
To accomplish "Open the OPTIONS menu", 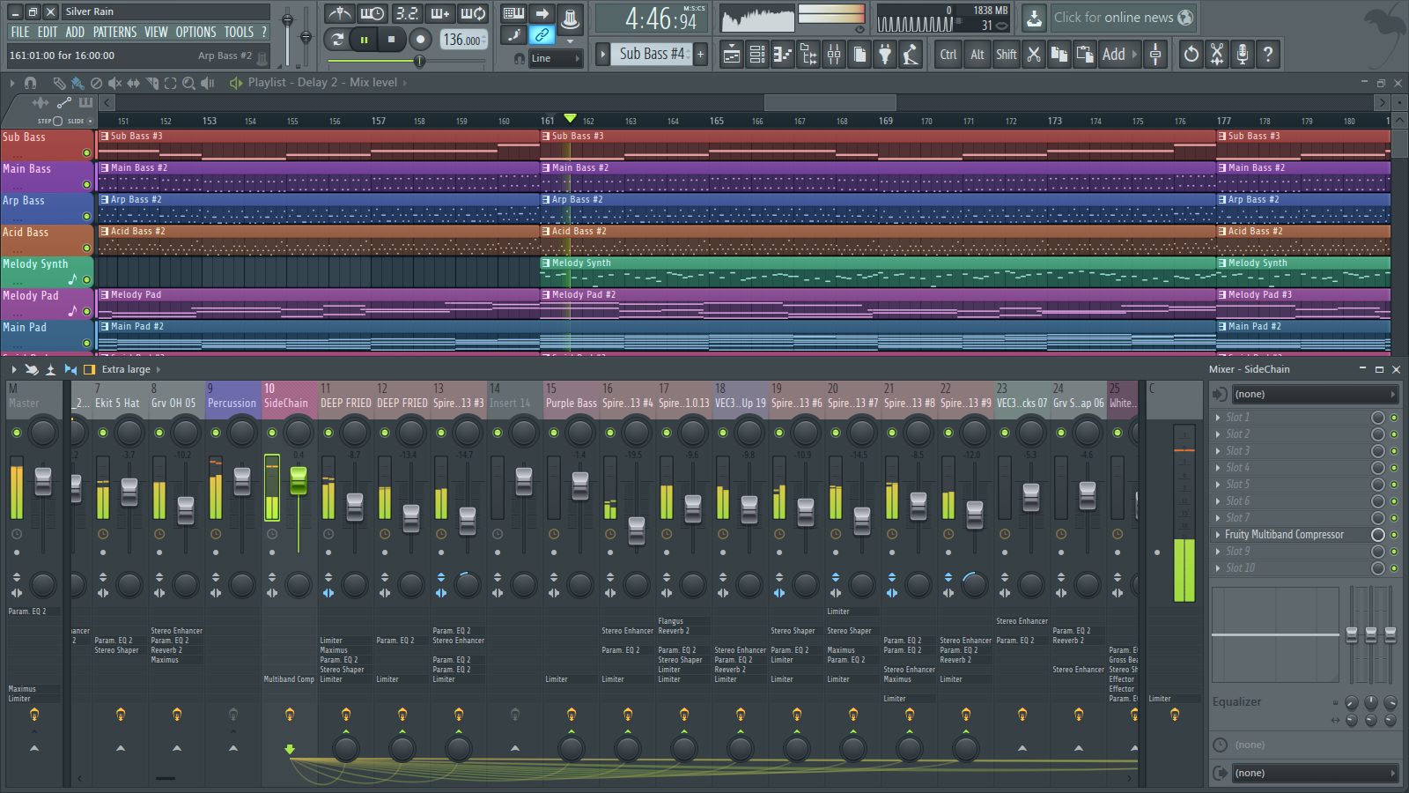I will tap(195, 32).
